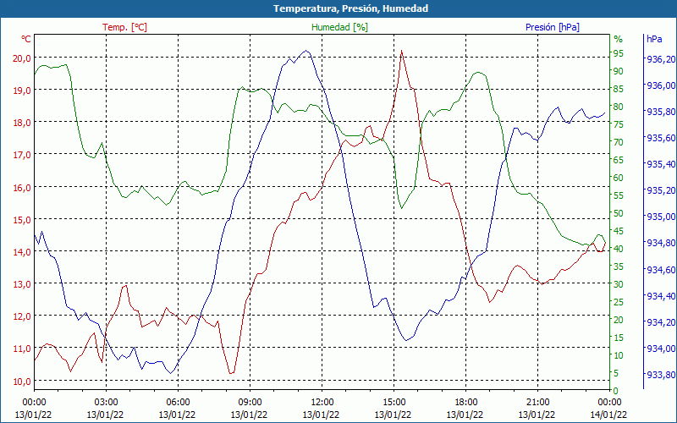Click the '935,80' pressure axis value

click(x=662, y=112)
